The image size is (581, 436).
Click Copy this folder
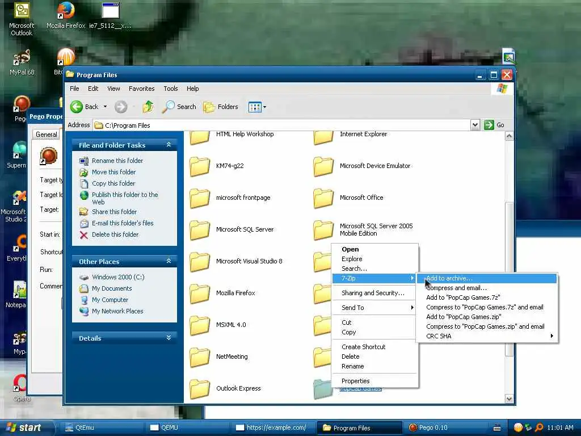pyautogui.click(x=113, y=183)
